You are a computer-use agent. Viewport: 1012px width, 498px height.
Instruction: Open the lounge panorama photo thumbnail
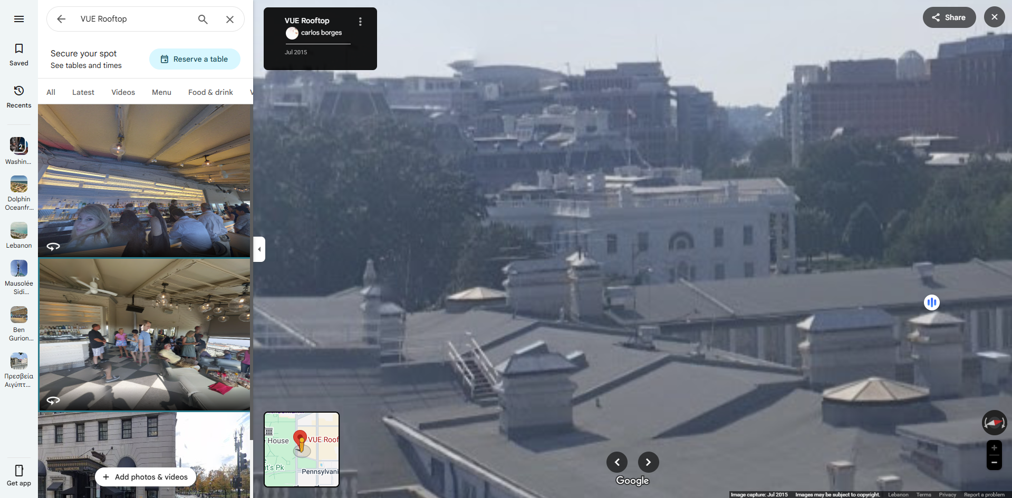click(144, 335)
